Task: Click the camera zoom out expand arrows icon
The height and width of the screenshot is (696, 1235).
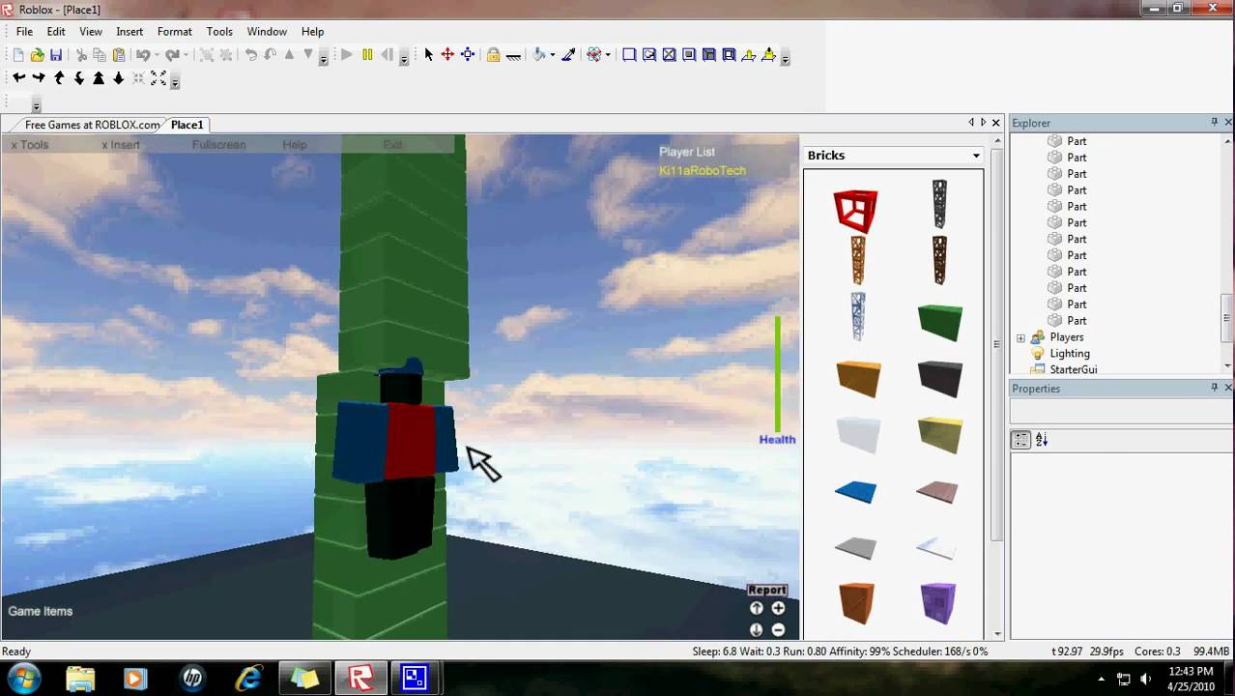Action: tap(158, 78)
